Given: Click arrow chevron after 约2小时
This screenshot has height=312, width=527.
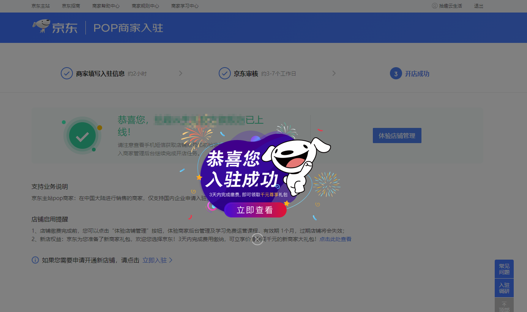Looking at the screenshot, I should tap(181, 73).
